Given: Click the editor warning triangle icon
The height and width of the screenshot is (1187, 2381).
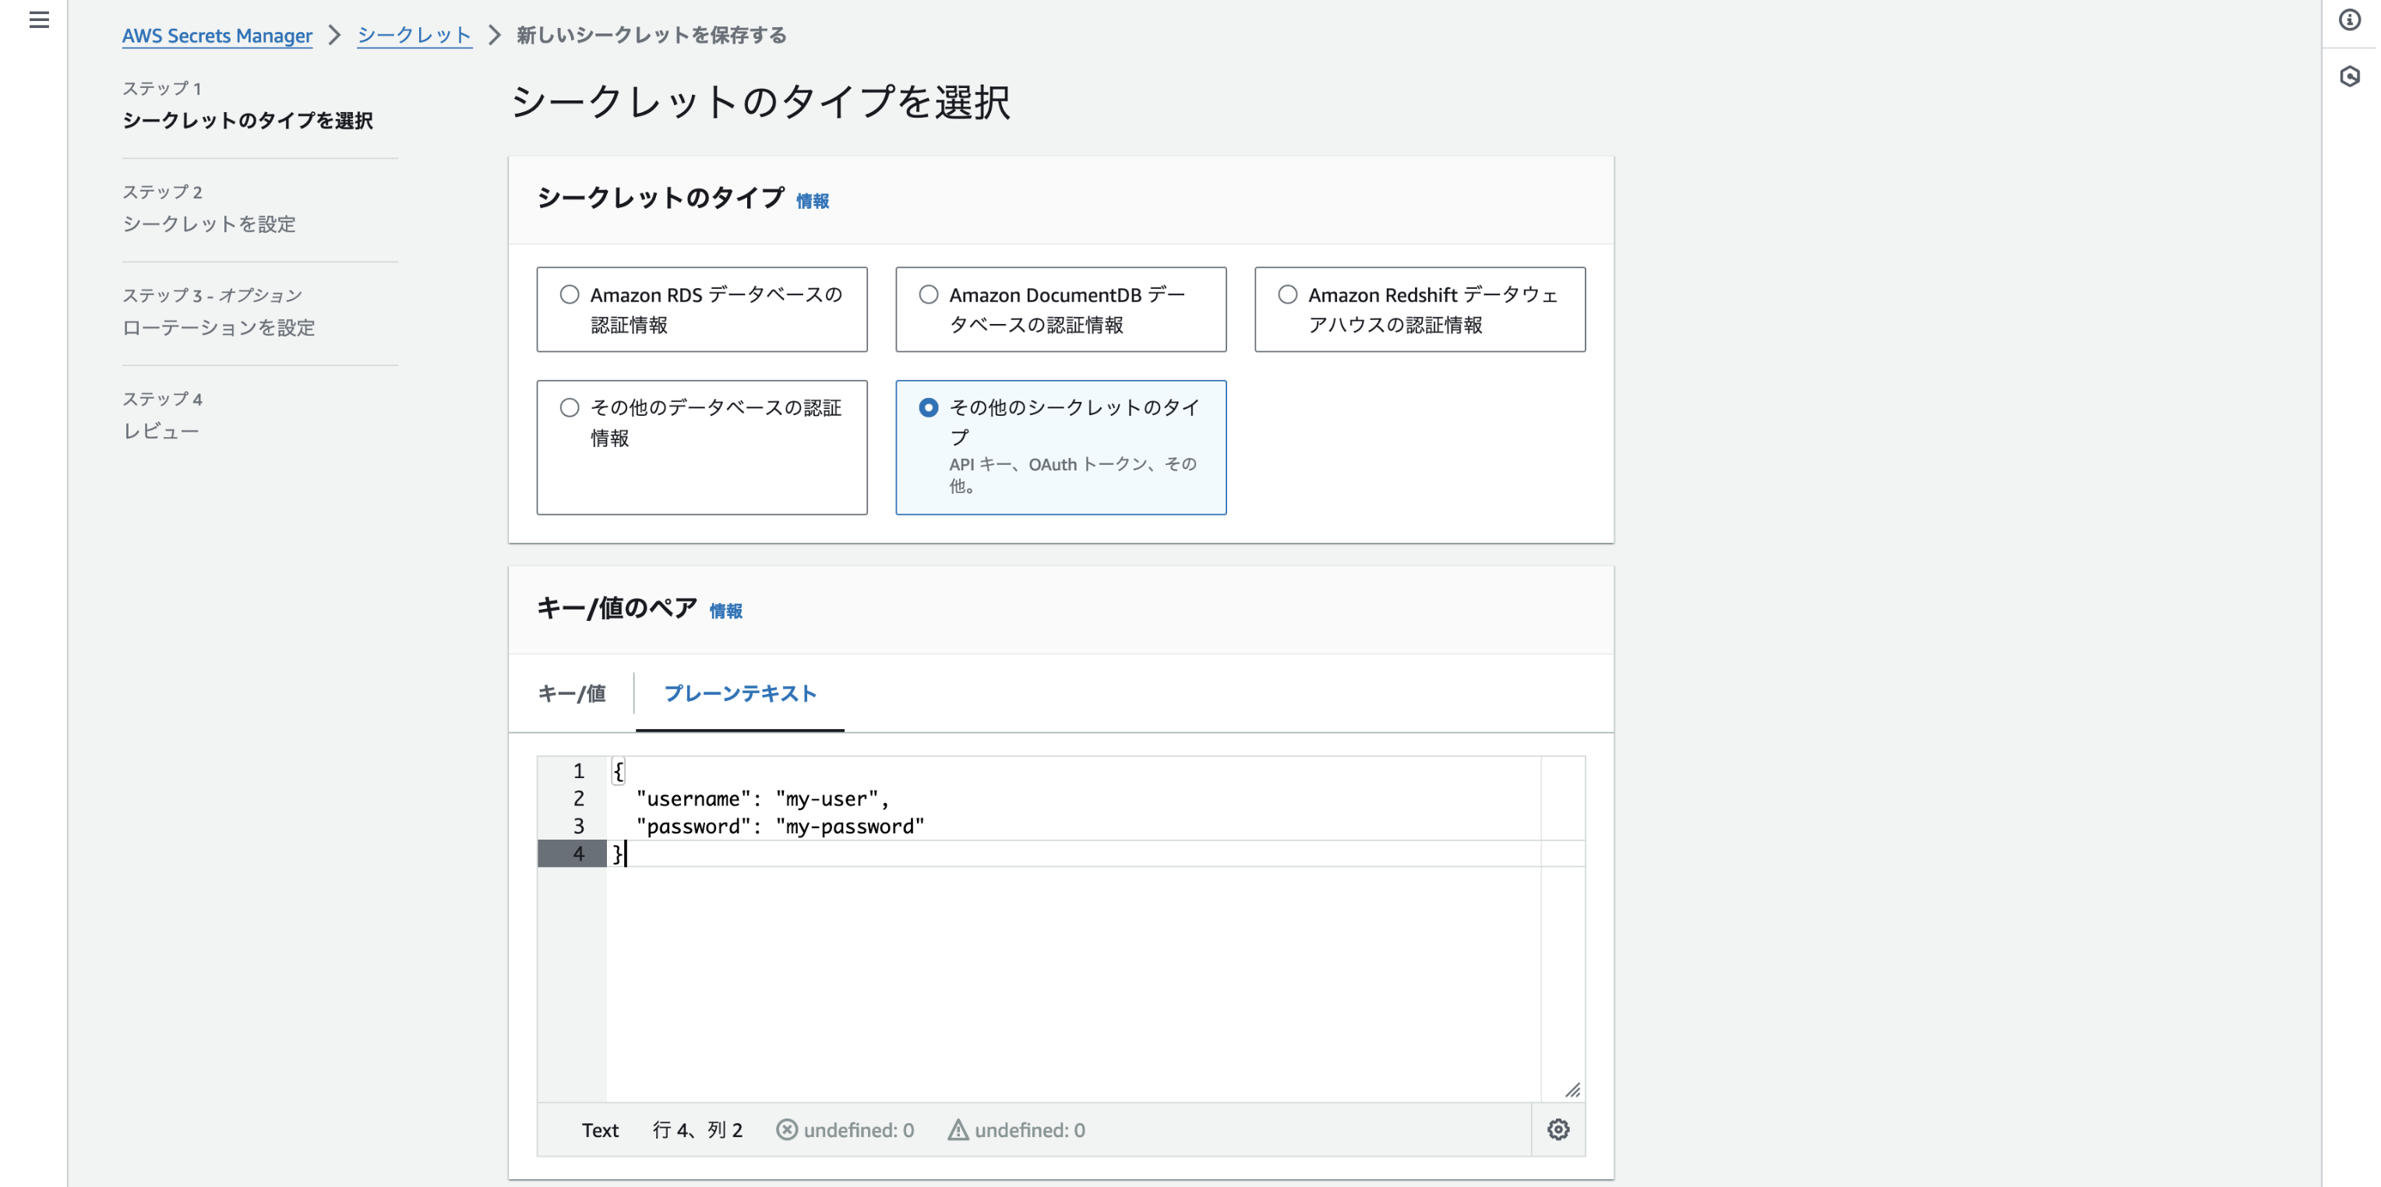Looking at the screenshot, I should point(958,1129).
